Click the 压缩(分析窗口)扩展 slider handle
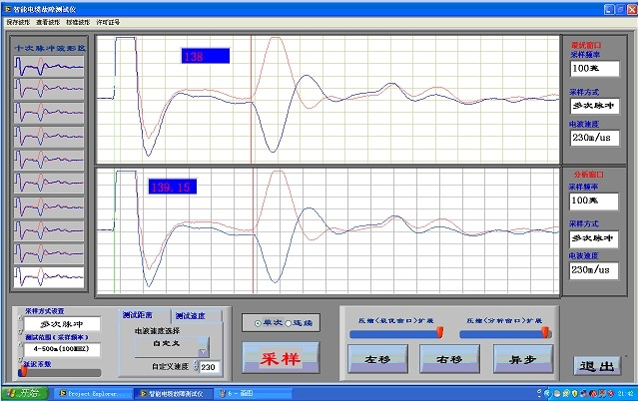This screenshot has width=638, height=401. tap(547, 333)
